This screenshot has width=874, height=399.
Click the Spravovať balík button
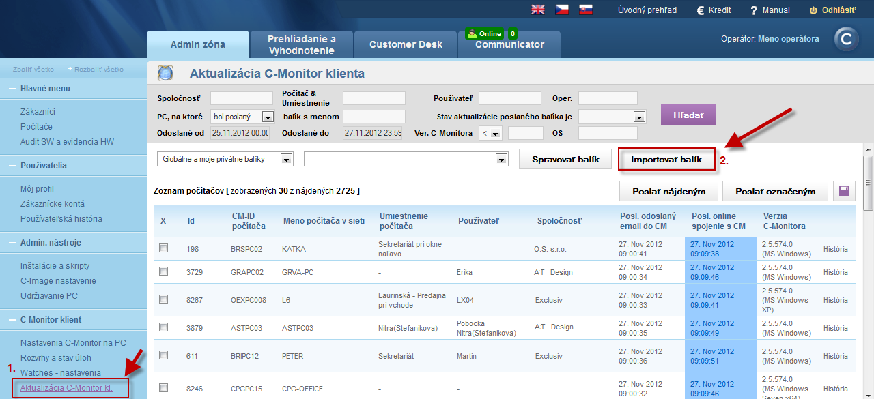point(565,160)
